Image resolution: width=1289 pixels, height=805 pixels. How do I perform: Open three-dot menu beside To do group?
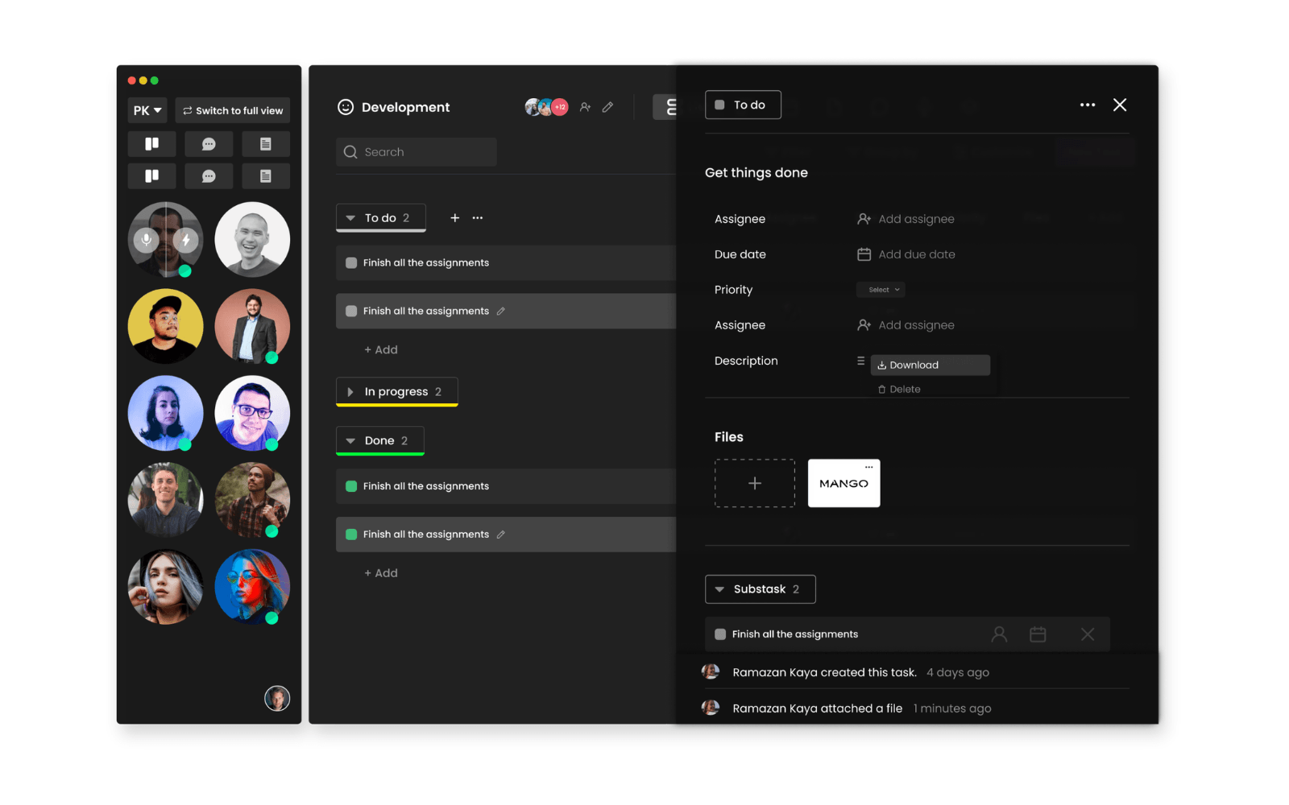click(x=478, y=218)
